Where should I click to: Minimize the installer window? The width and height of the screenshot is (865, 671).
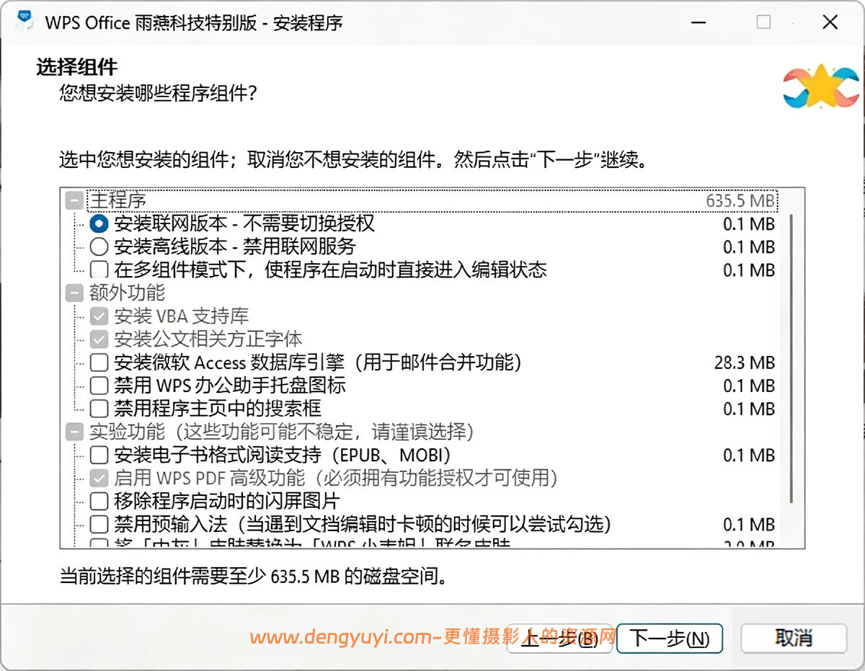[697, 22]
